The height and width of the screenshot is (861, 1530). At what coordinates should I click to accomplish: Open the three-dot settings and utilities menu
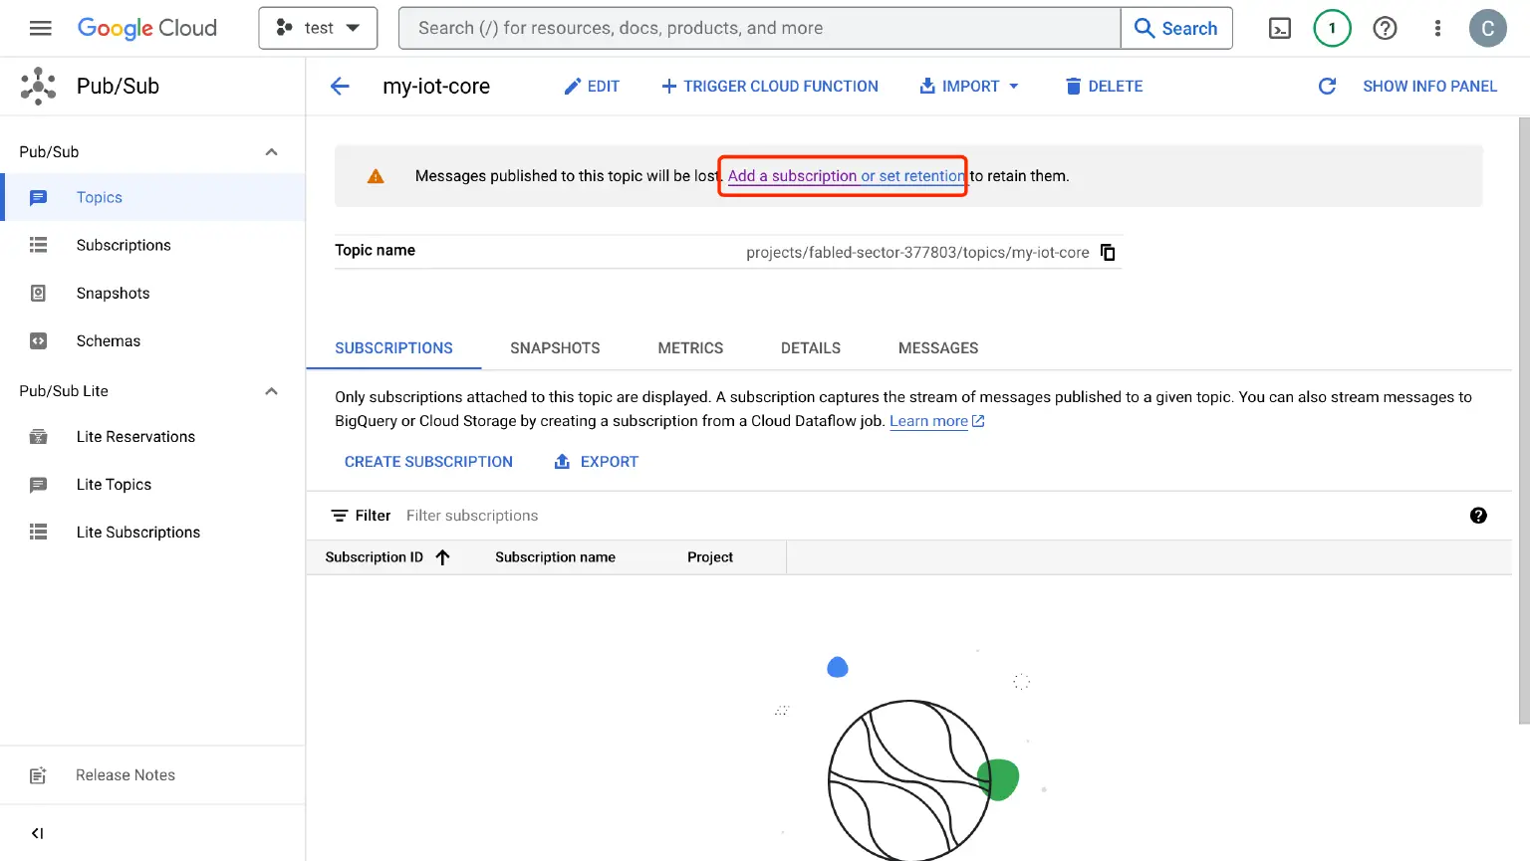[x=1437, y=28]
